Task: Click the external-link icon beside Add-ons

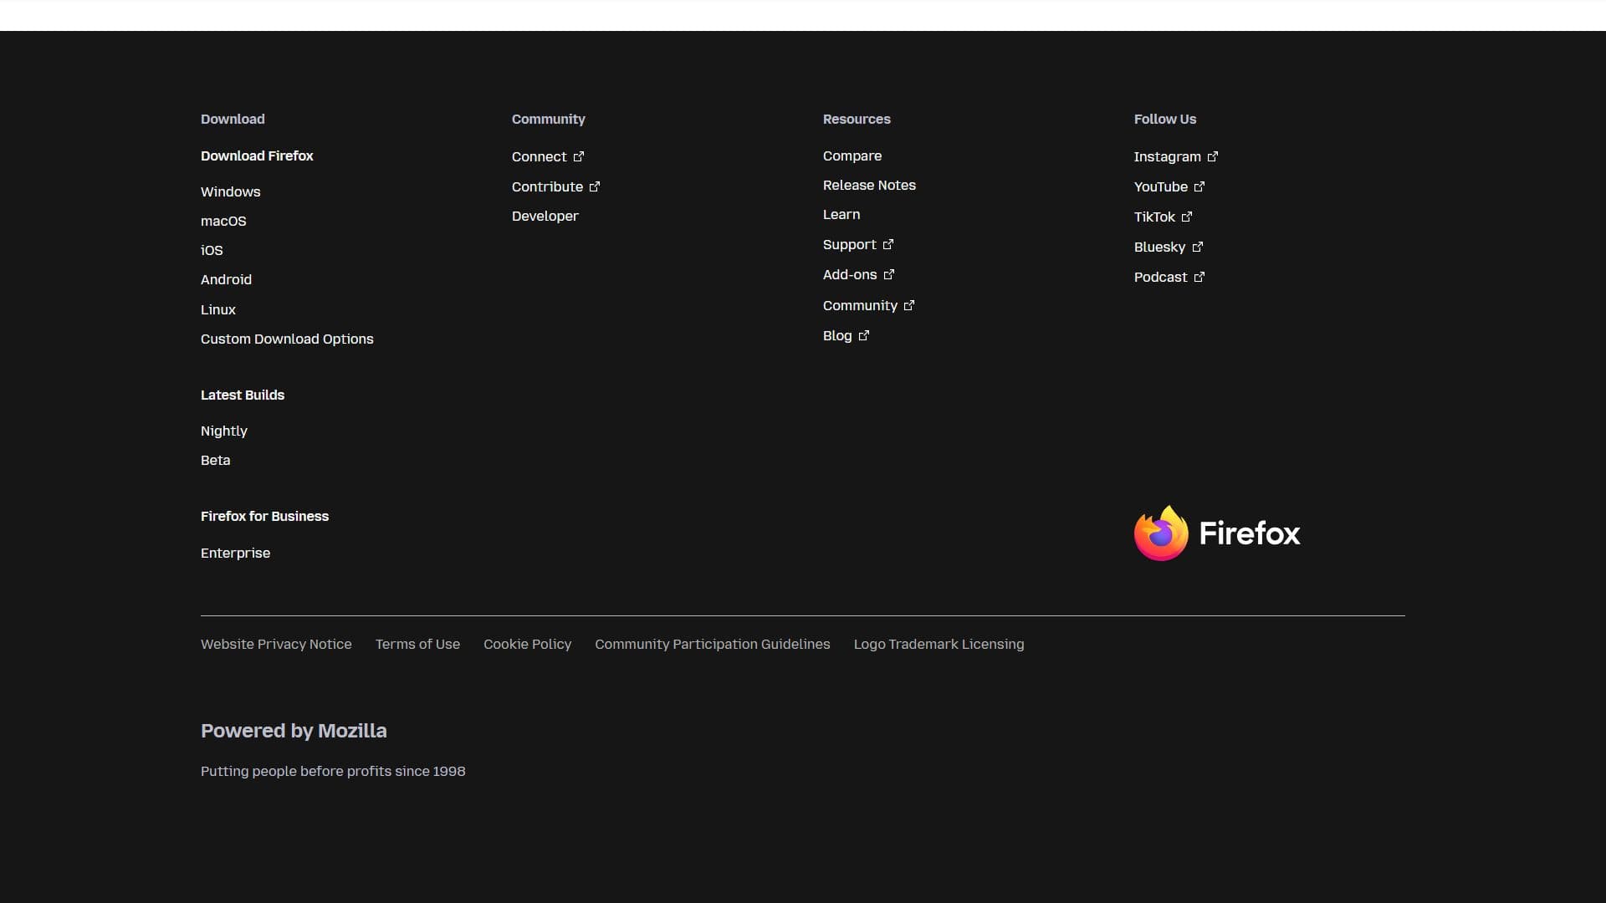Action: tap(889, 274)
